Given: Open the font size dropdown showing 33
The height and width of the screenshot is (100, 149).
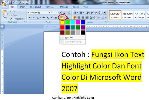Looking at the screenshot, I should [x=57, y=13].
